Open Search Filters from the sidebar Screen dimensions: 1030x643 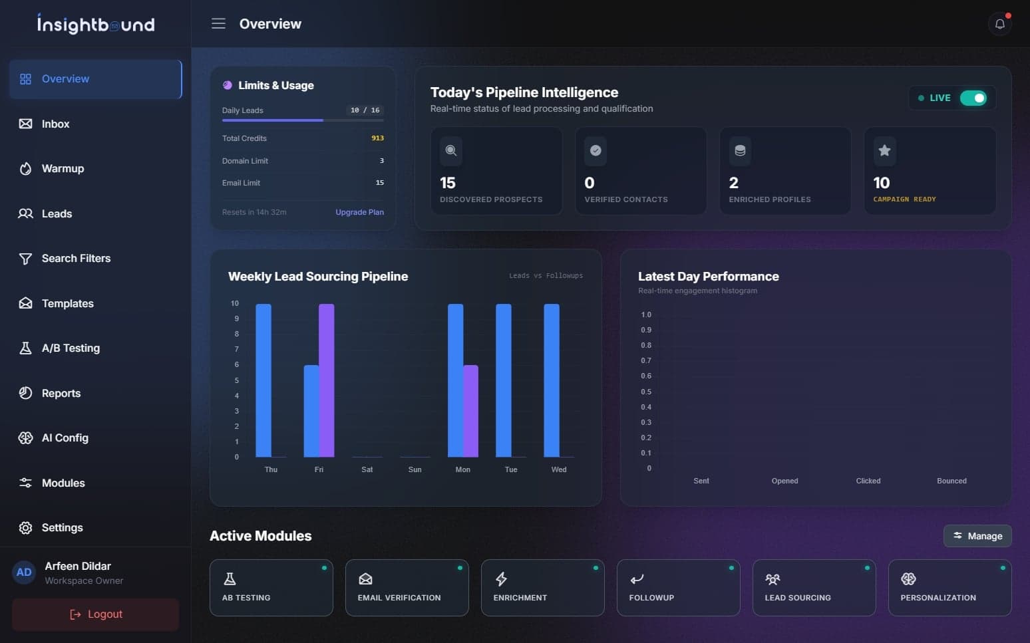click(96, 259)
